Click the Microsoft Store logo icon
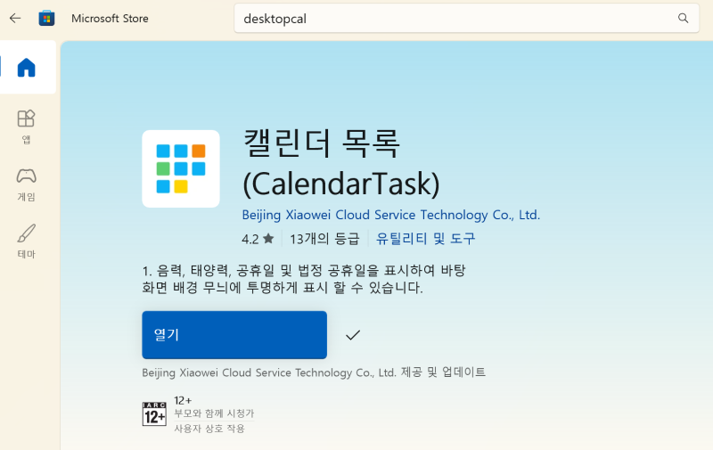 coord(46,18)
